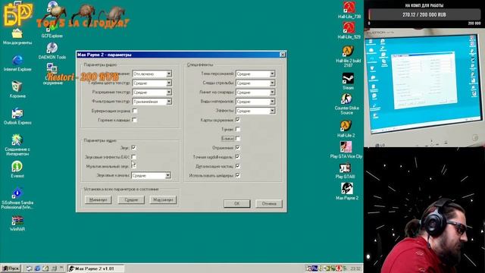
Task: Toggle the Детализация частиц checkbox
Action: [x=238, y=166]
